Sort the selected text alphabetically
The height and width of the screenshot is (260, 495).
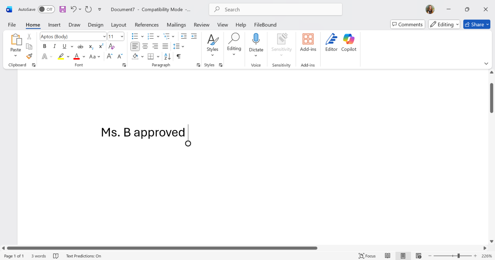tap(167, 56)
